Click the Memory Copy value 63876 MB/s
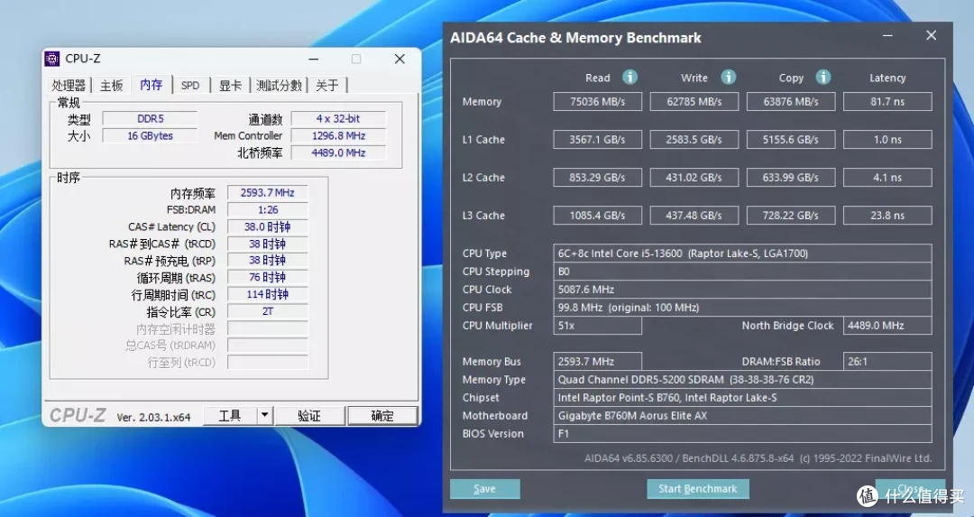The image size is (974, 517). point(791,101)
